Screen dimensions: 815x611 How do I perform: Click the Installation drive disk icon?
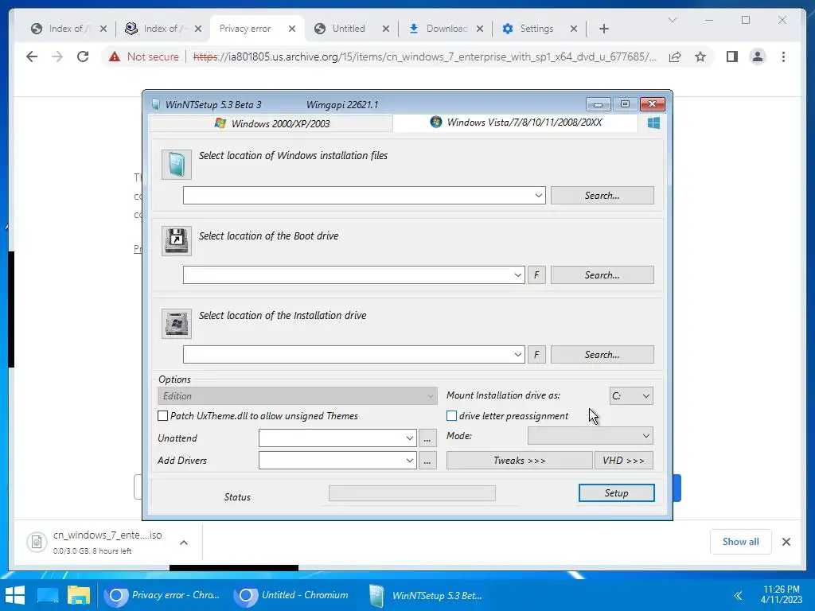click(x=177, y=324)
